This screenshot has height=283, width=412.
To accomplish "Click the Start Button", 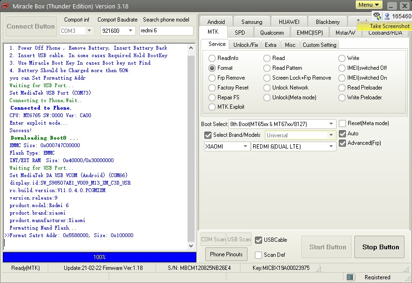I will click(327, 247).
